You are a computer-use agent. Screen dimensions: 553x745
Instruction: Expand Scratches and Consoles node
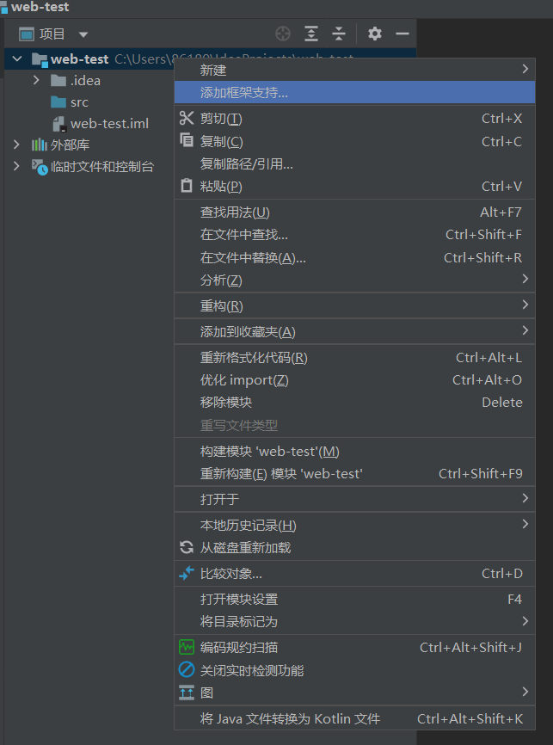[x=16, y=166]
